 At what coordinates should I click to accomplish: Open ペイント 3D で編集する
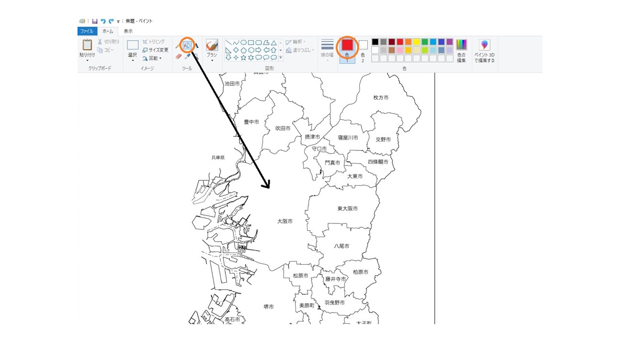(484, 51)
